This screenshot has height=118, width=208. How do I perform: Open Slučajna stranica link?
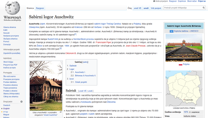pos(10,39)
